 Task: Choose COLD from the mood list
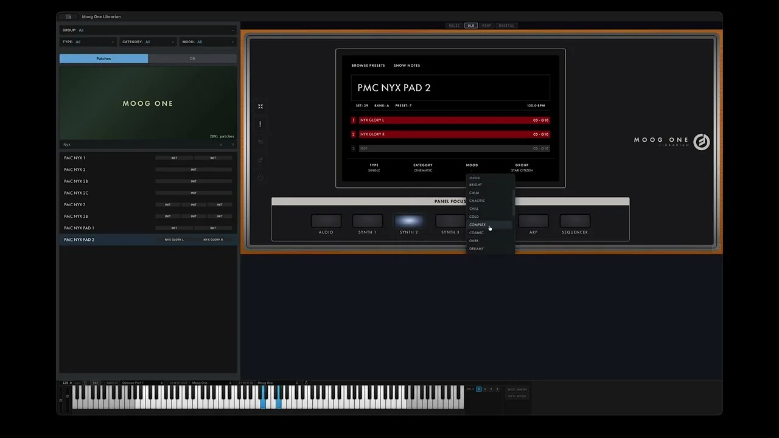tap(490, 217)
